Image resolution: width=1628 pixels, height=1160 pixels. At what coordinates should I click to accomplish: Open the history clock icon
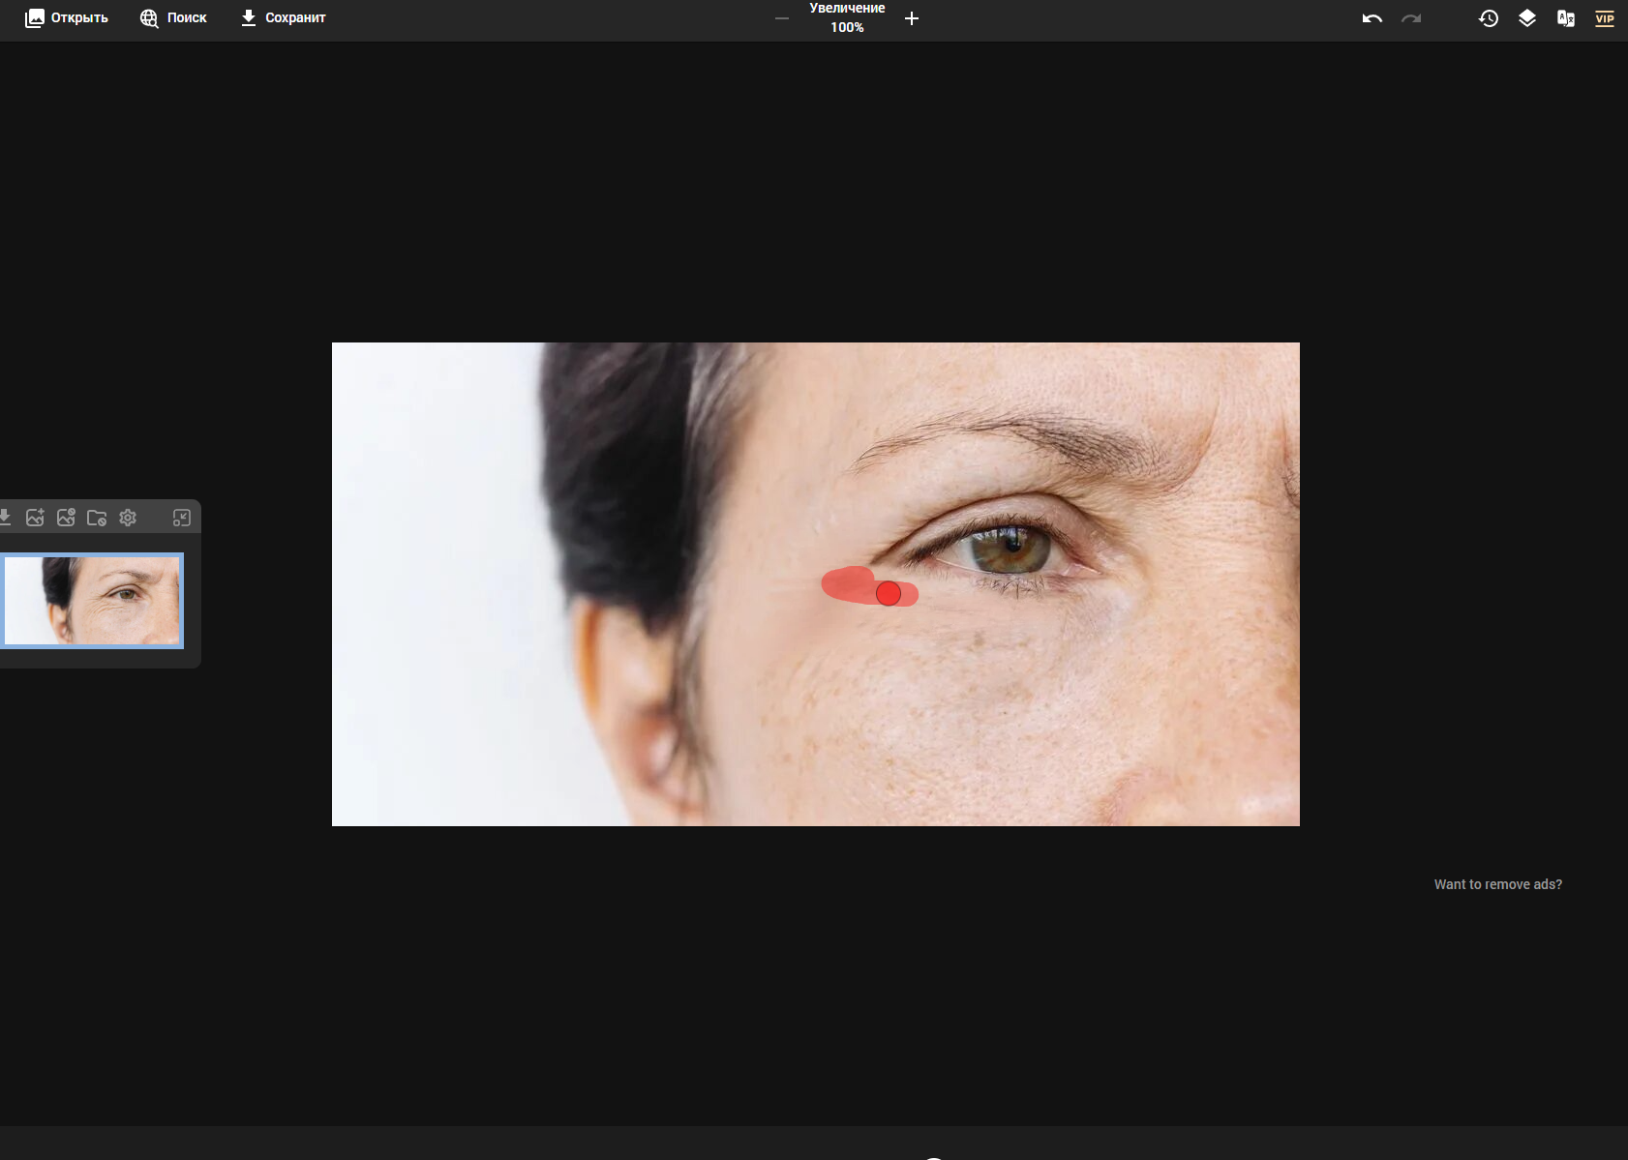tap(1489, 18)
